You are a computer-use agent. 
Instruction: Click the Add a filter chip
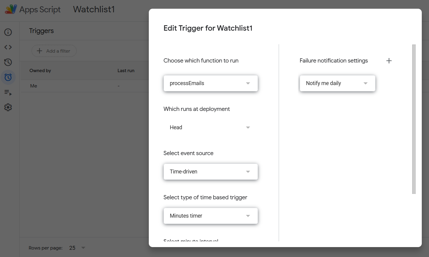click(54, 51)
